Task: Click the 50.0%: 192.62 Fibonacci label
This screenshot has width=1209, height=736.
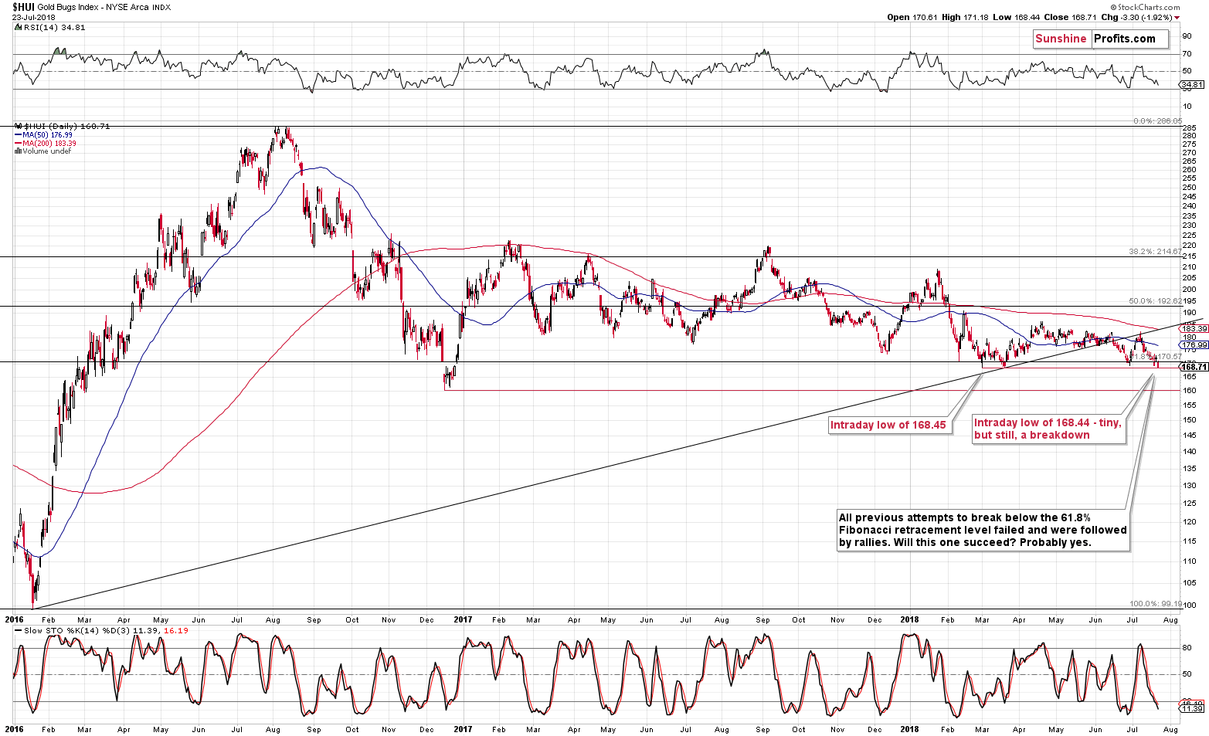Action: pos(1156,301)
